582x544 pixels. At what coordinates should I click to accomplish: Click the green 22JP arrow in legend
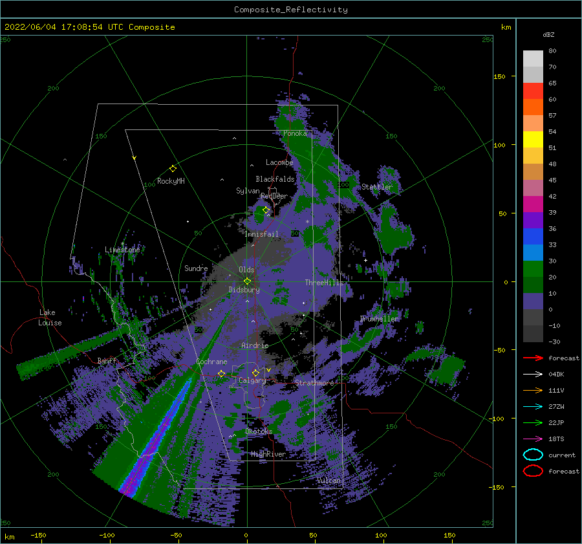533,422
